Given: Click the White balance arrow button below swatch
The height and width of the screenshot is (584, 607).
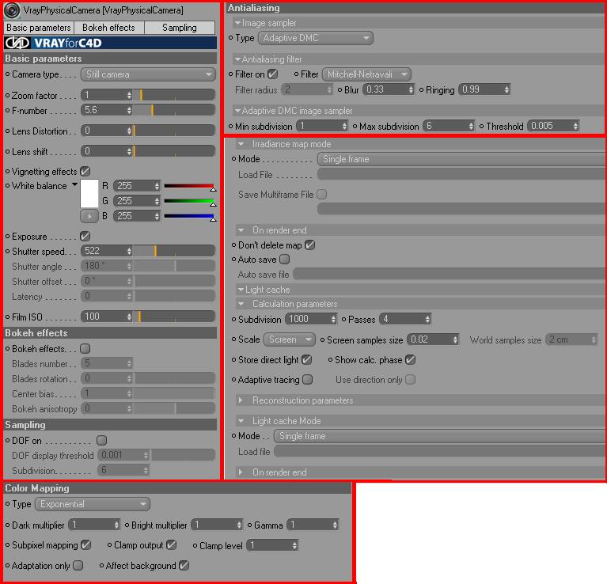Looking at the screenshot, I should pos(89,216).
